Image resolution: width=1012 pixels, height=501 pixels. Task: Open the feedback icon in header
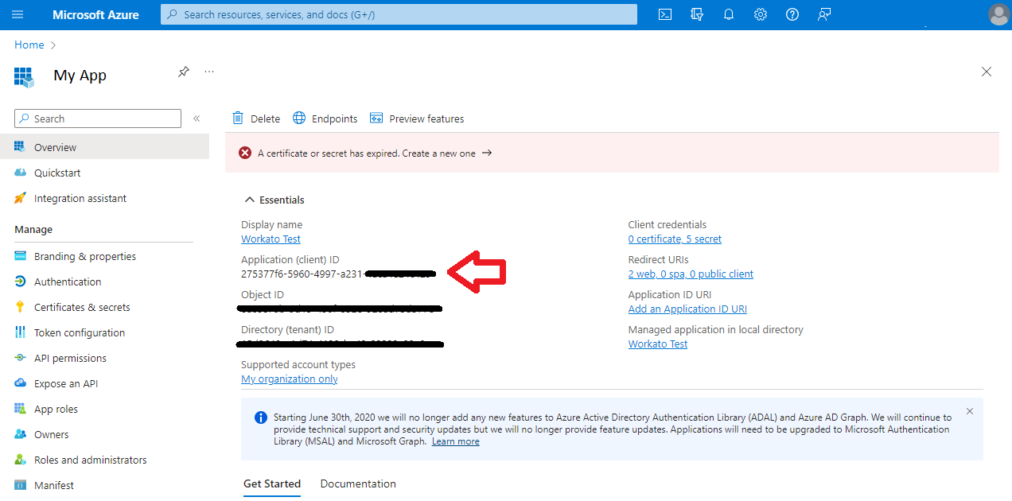point(824,14)
